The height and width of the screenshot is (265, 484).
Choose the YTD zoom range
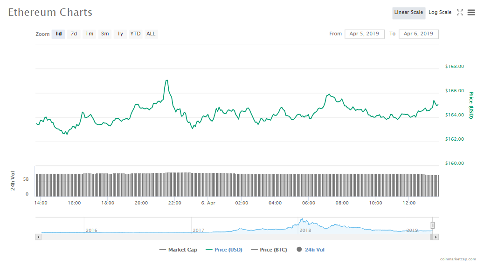click(135, 34)
